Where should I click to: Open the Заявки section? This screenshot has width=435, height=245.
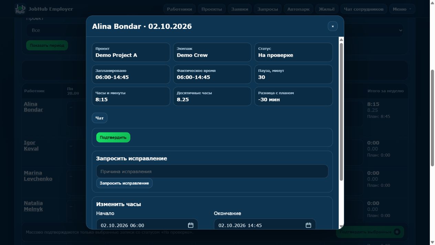pyautogui.click(x=240, y=9)
